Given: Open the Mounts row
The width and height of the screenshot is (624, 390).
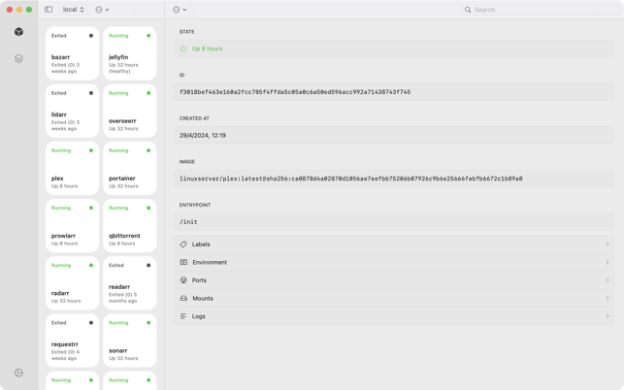Looking at the screenshot, I should pyautogui.click(x=394, y=298).
